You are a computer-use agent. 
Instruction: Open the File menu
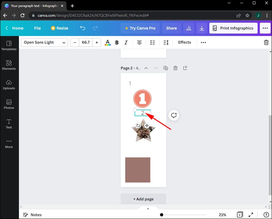37,28
